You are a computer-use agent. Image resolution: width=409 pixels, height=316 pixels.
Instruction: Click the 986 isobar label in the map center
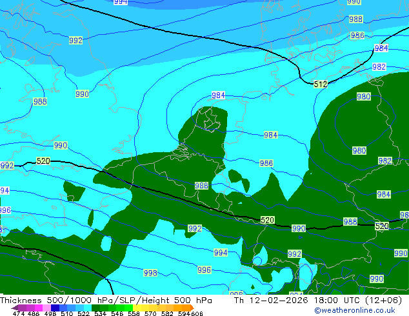tap(266, 163)
